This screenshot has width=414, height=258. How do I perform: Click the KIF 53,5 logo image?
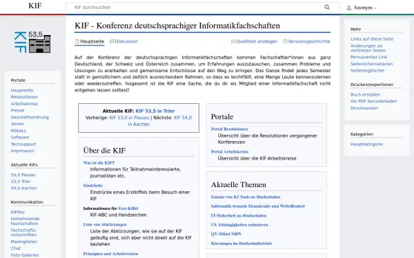[x=32, y=42]
